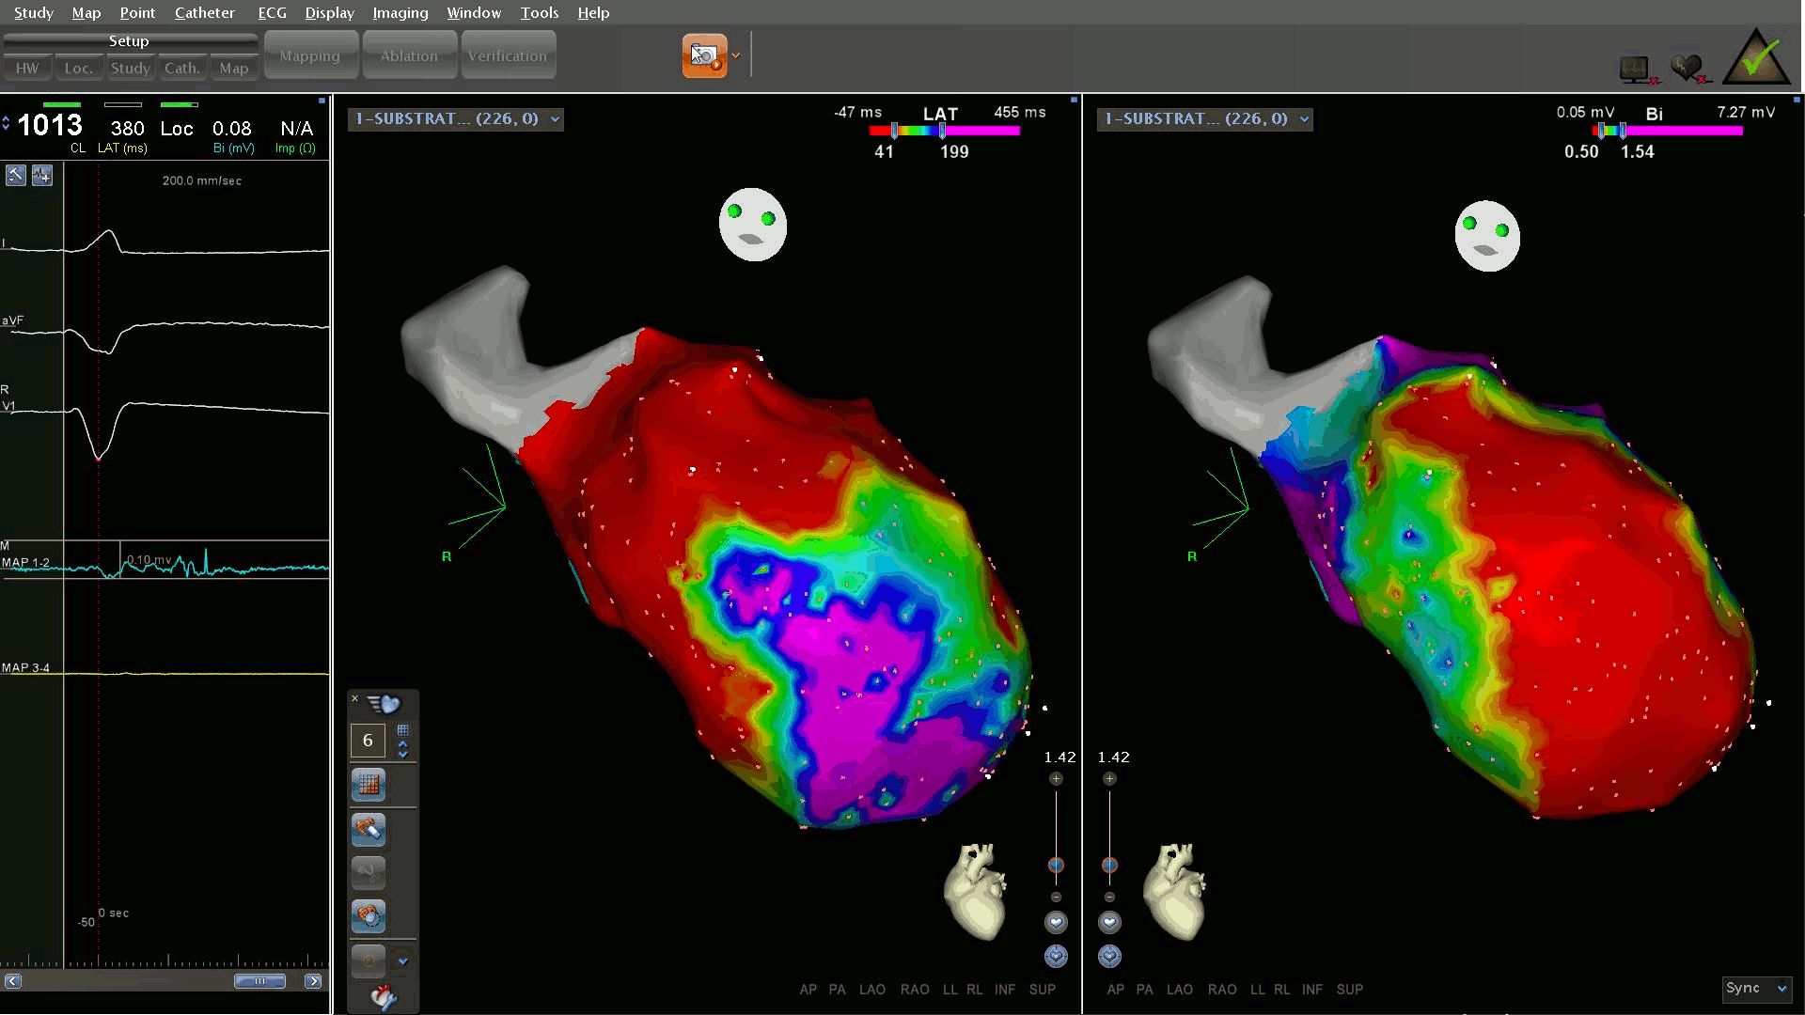Open the Imaging menu
Image resolution: width=1805 pixels, height=1015 pixels.
(400, 12)
